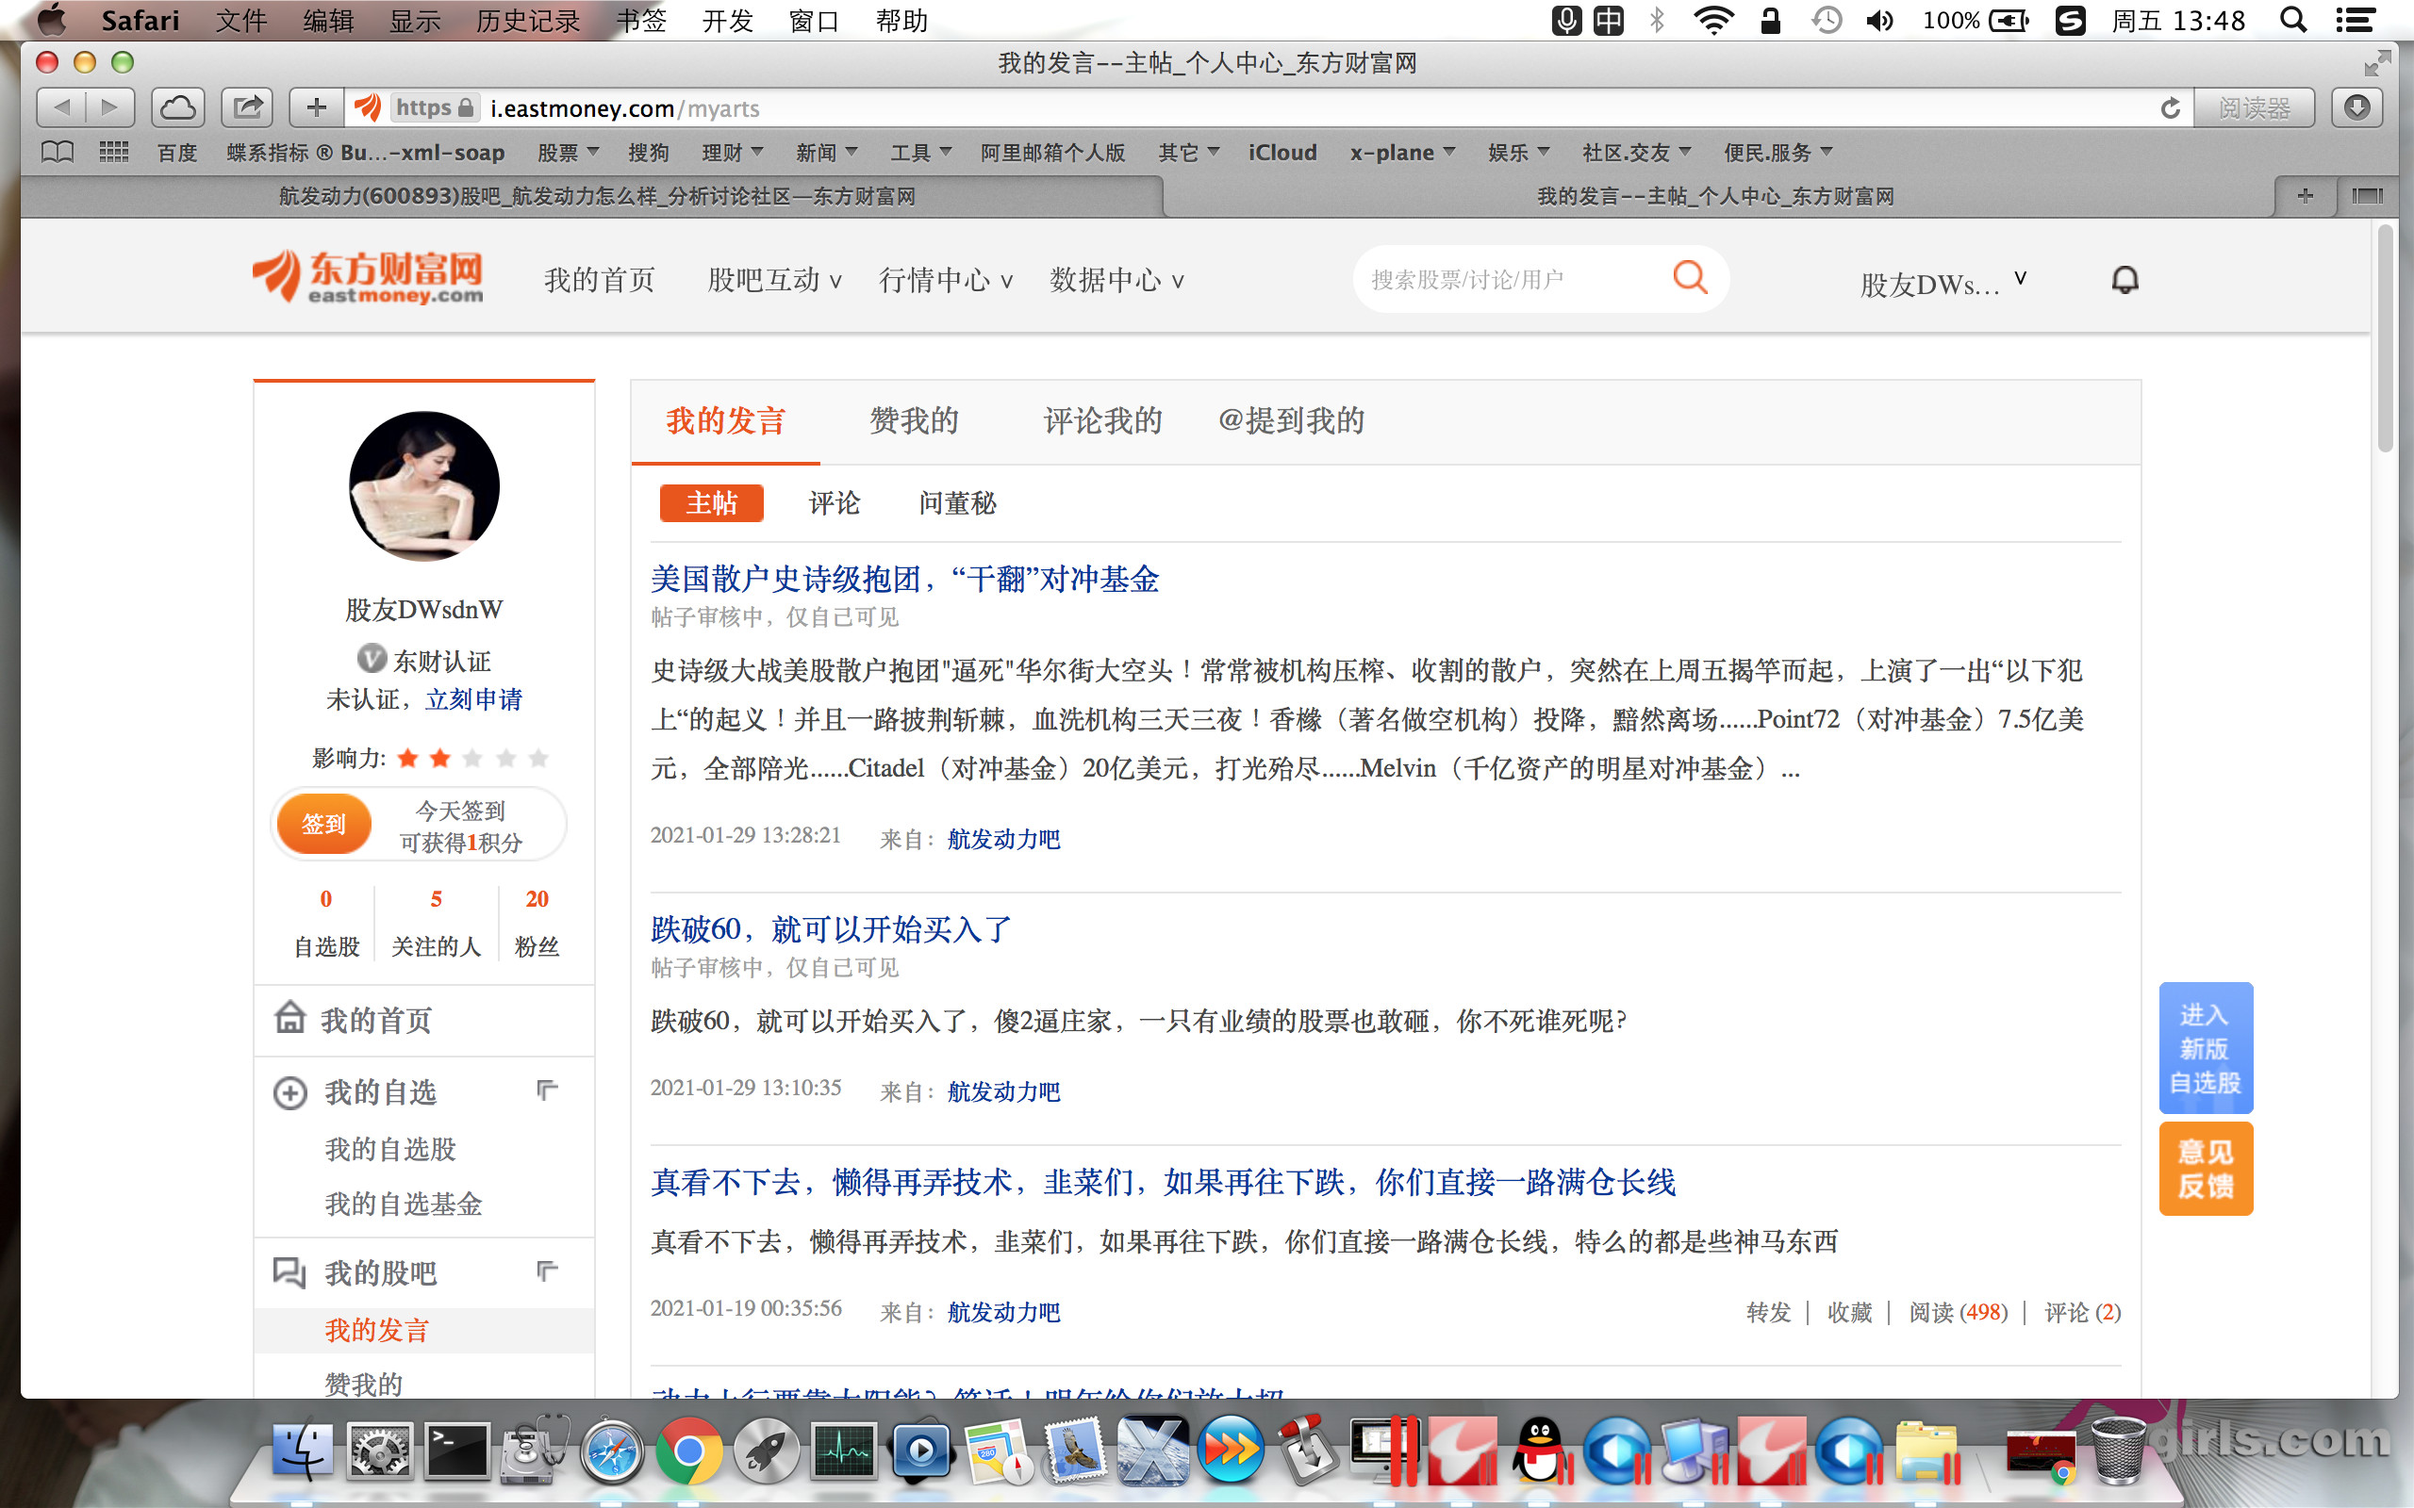Select the 评论 sub-tab

834,502
